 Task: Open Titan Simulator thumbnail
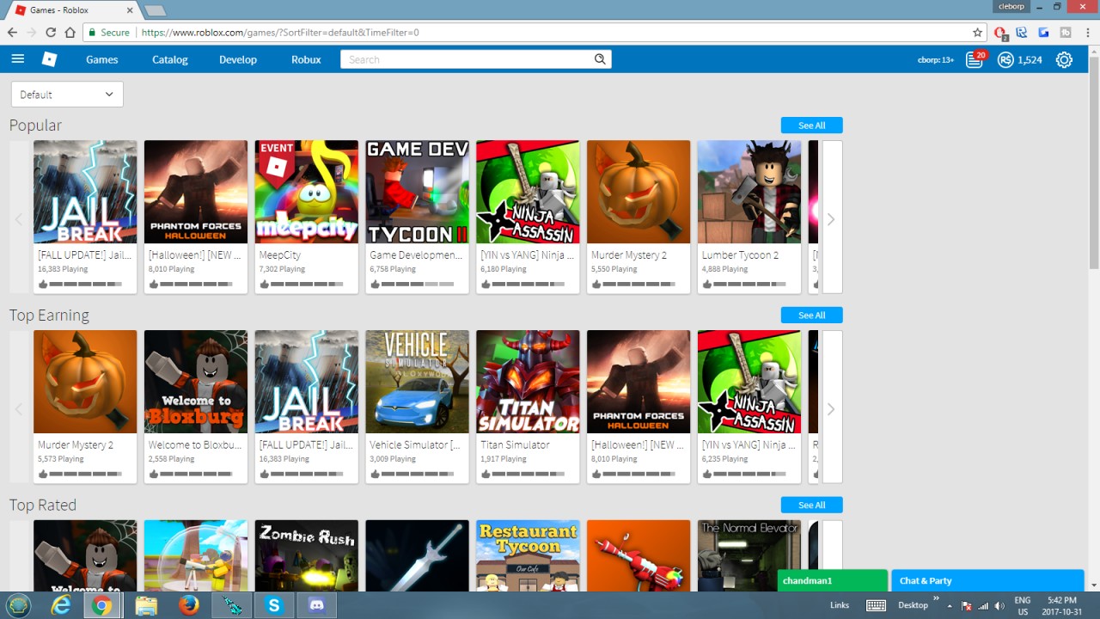528,382
